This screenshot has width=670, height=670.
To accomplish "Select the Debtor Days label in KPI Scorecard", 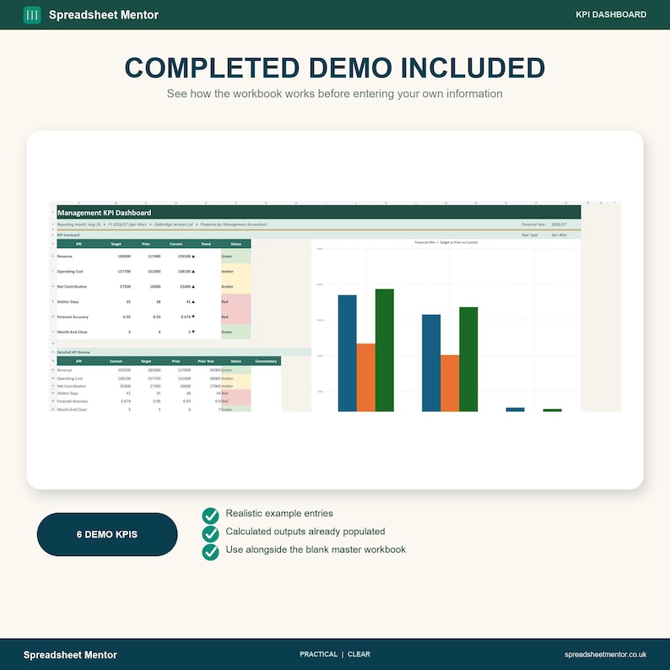I will pos(68,302).
